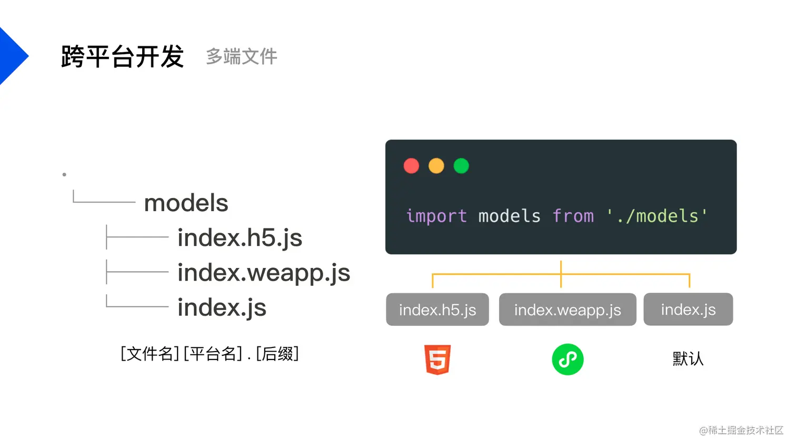The image size is (796, 448).
Task: Select the gray index.weapp.js box
Action: pos(568,310)
